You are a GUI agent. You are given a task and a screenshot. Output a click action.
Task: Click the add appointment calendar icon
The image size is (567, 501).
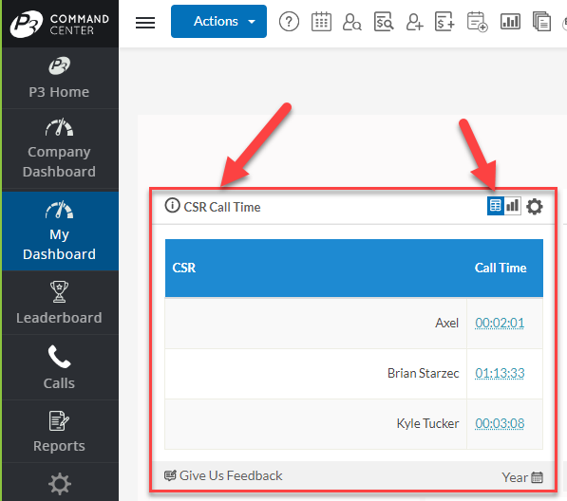477,22
